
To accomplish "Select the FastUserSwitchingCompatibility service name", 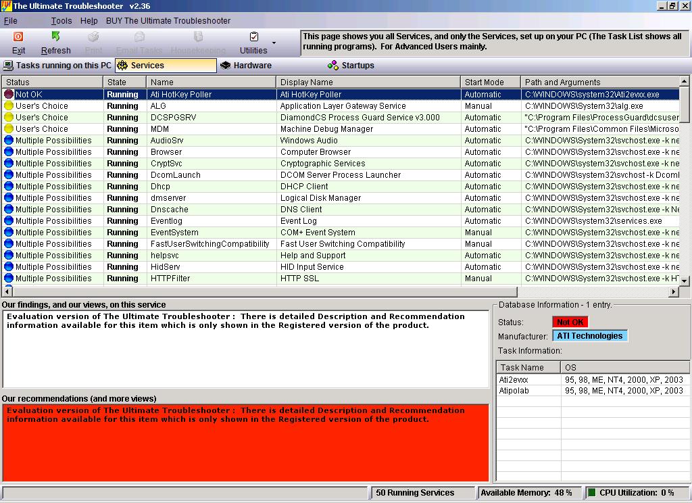I will (x=209, y=244).
